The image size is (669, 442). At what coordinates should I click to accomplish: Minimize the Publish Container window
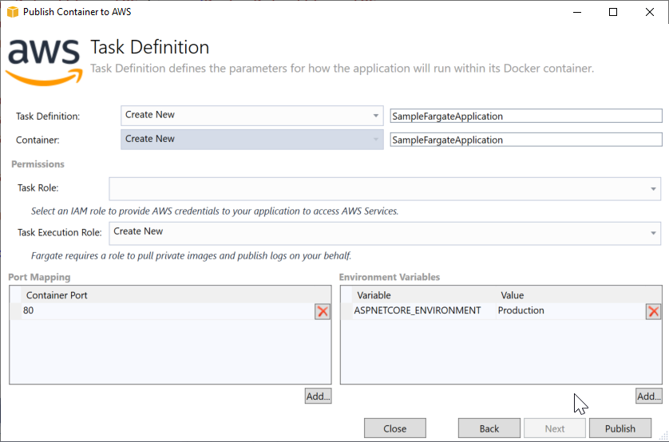point(577,12)
